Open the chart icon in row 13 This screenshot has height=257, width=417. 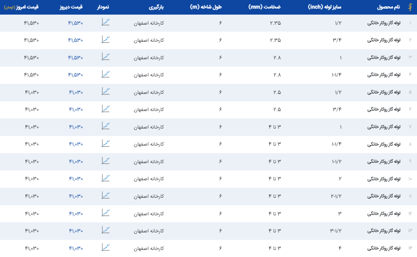106,230
